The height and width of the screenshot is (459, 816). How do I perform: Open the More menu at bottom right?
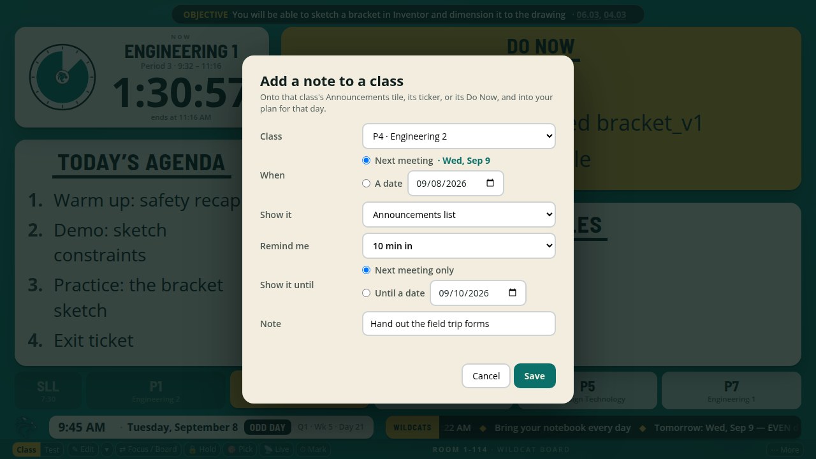[785, 449]
